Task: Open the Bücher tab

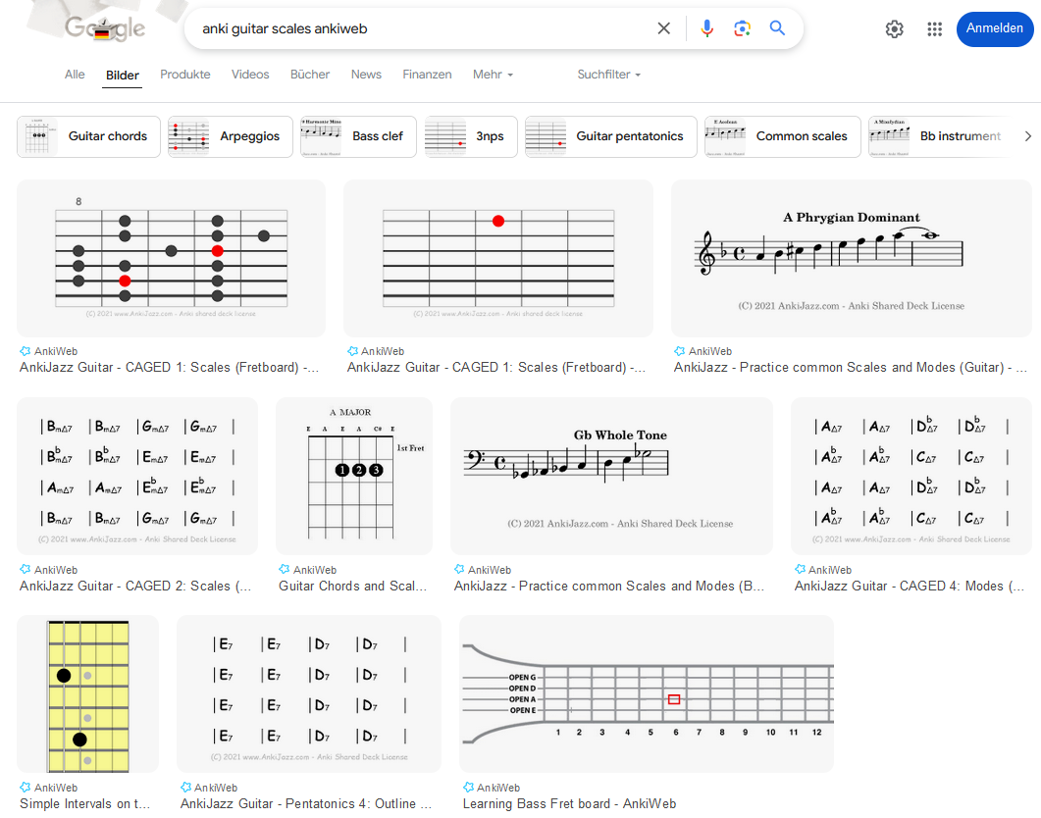Action: tap(310, 75)
